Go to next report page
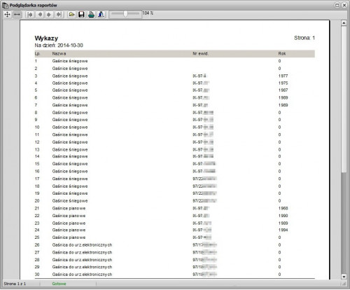 pos(49,15)
